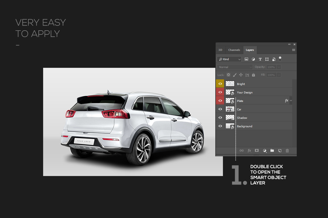Image resolution: width=328 pixels, height=218 pixels.
Task: Open the Kind filter type dropdown
Action: point(229,59)
